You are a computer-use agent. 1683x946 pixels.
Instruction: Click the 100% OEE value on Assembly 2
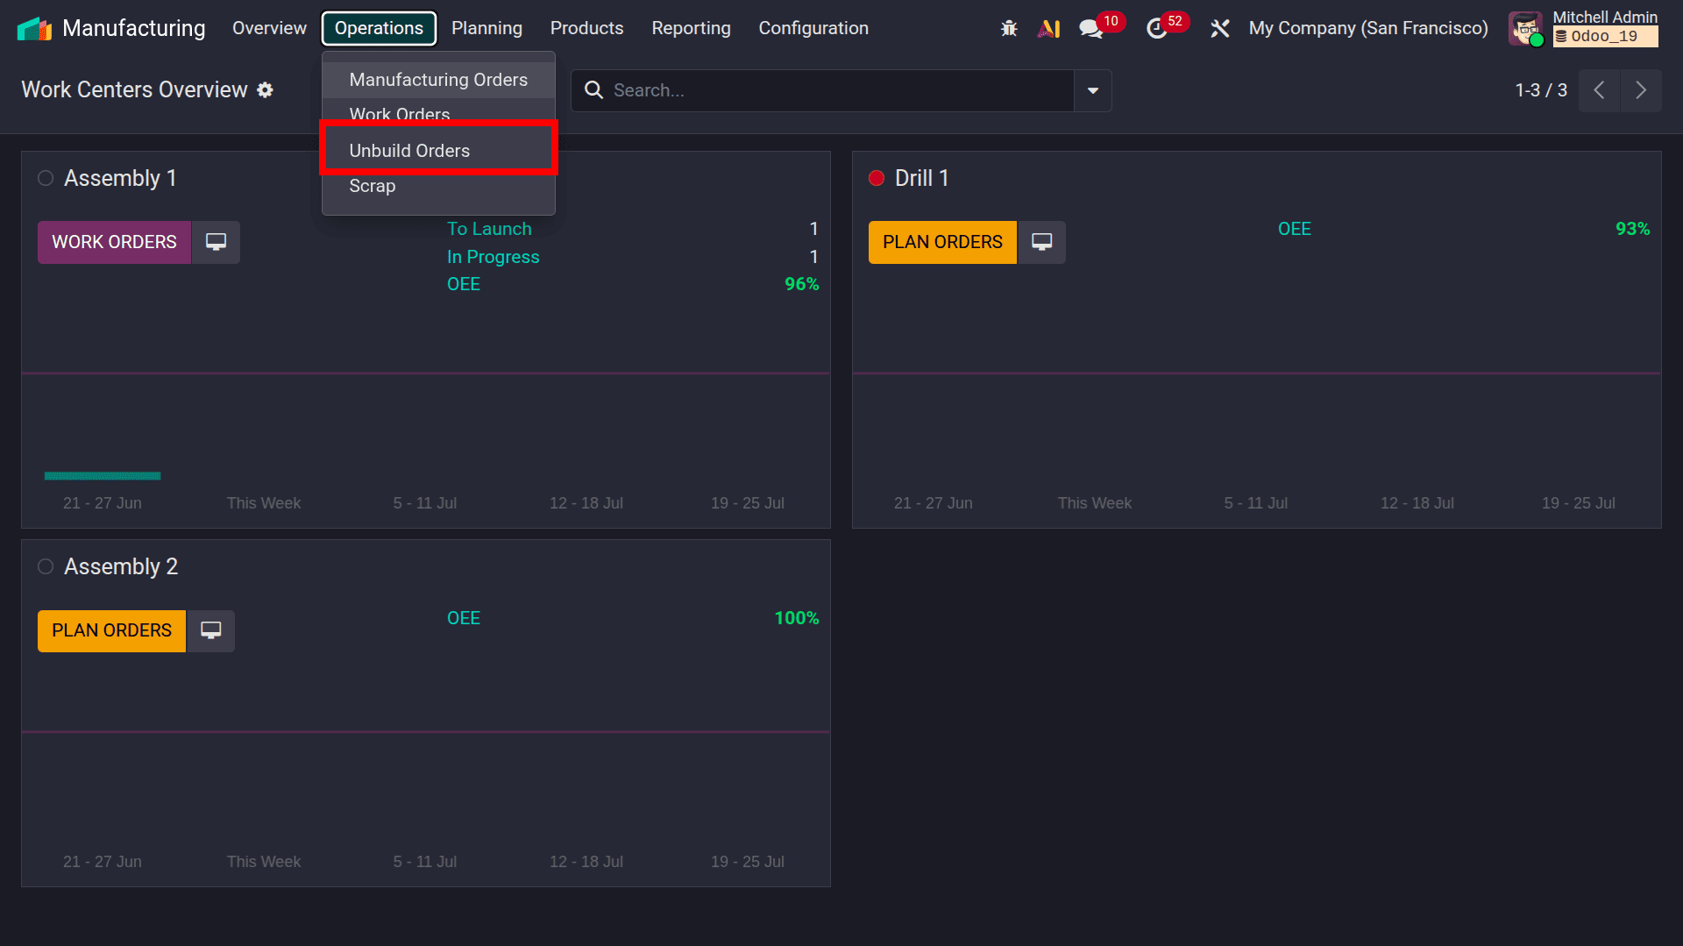[x=796, y=618]
